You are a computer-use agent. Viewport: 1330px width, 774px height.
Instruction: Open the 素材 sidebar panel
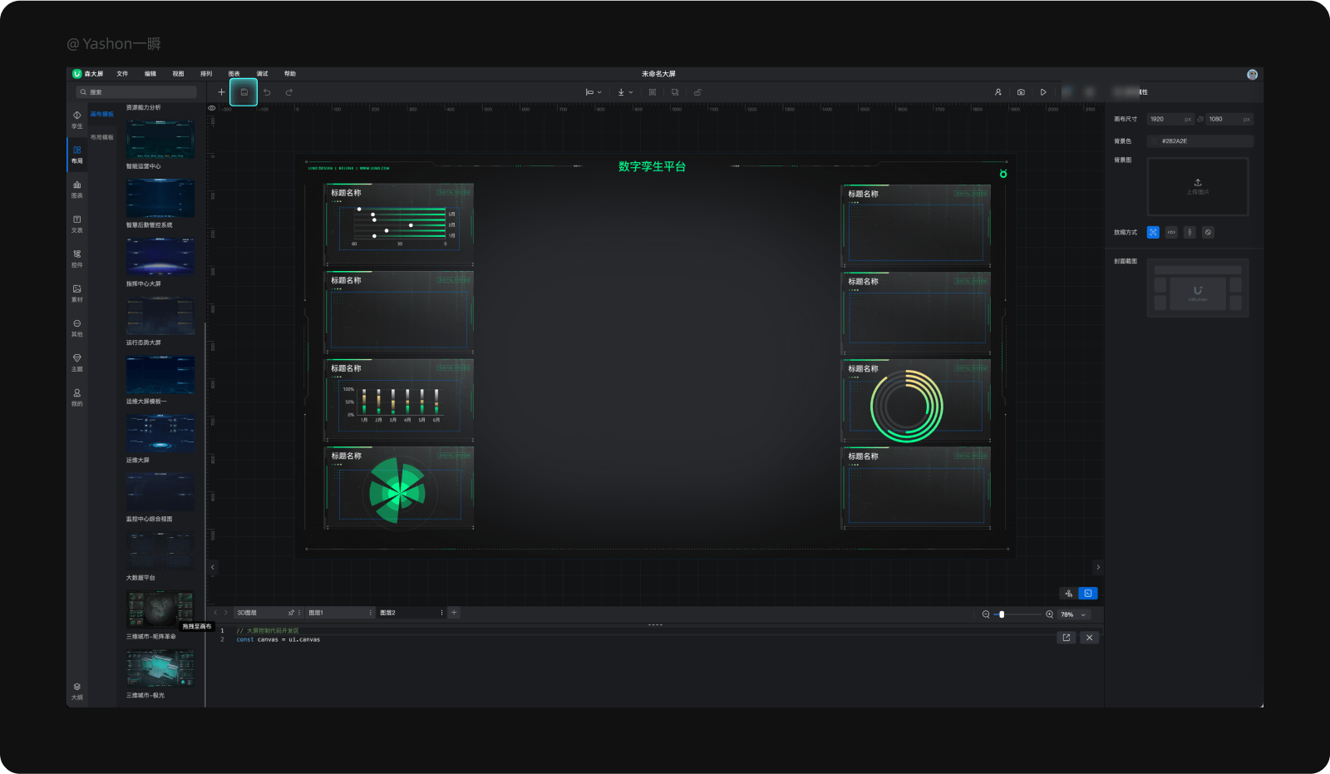pyautogui.click(x=77, y=293)
